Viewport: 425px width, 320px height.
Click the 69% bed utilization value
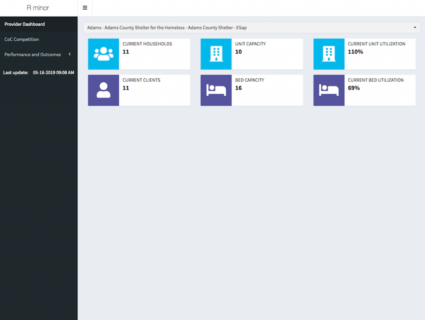tap(354, 88)
